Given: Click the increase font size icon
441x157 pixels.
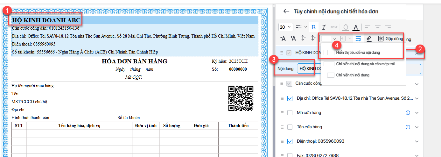Looking at the screenshot, I should [293, 39].
